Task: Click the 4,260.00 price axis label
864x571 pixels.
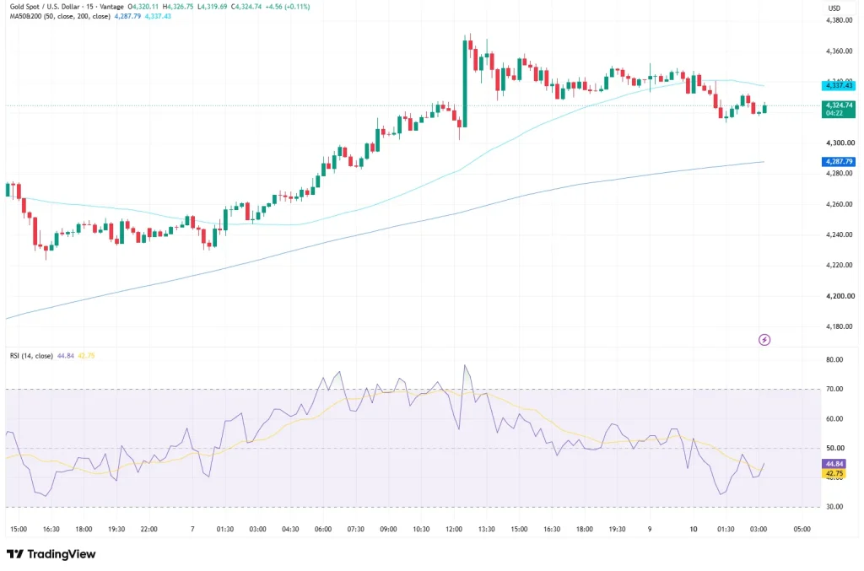Action: pyautogui.click(x=840, y=204)
